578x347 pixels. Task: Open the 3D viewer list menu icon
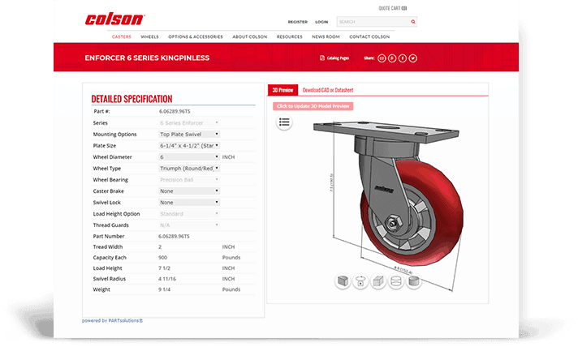[284, 122]
